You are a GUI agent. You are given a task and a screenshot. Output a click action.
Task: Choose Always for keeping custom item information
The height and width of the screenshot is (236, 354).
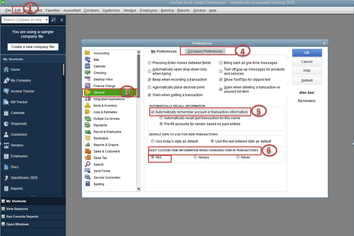click(195, 157)
